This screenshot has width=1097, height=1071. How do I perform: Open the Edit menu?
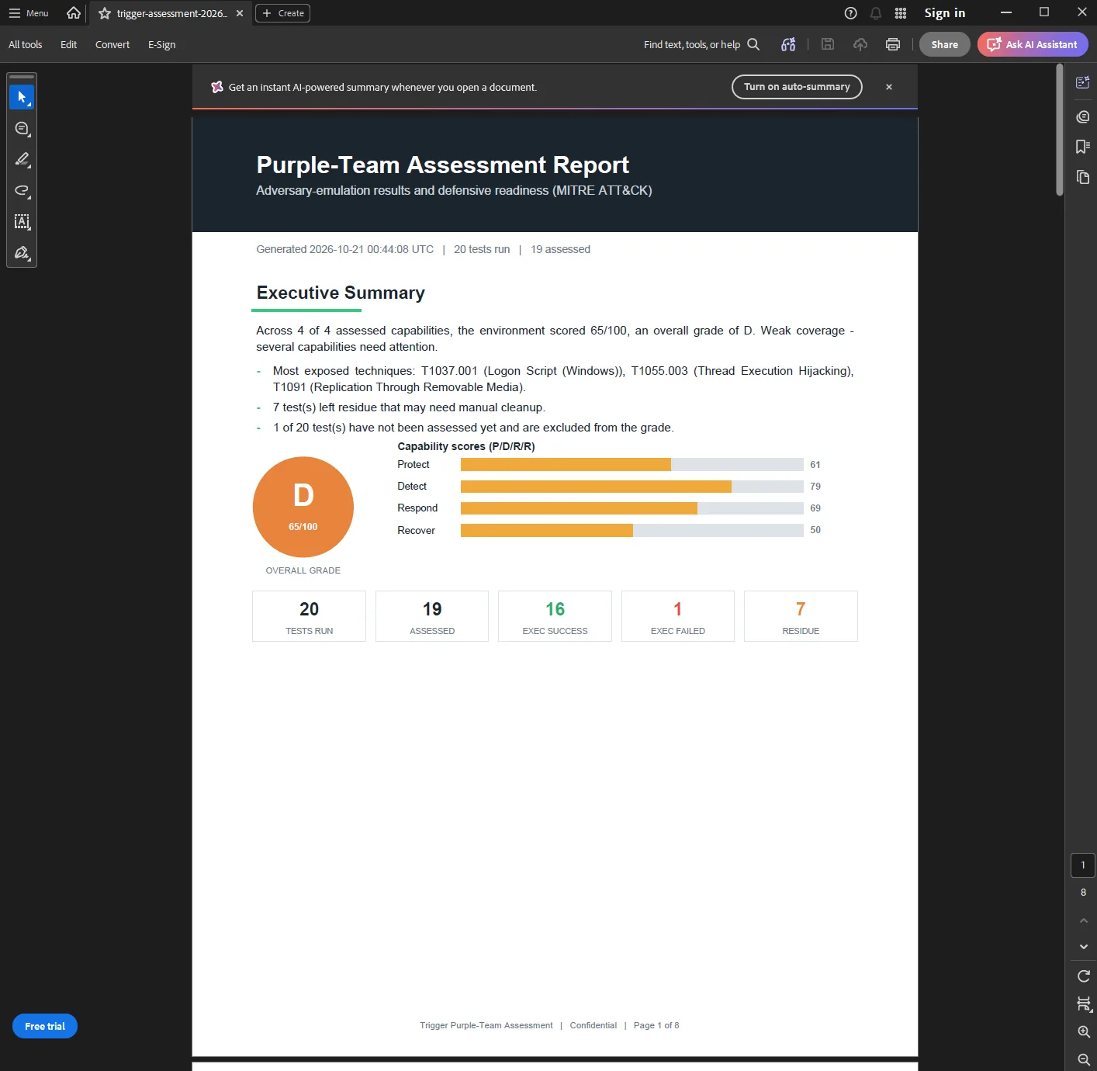click(x=69, y=44)
